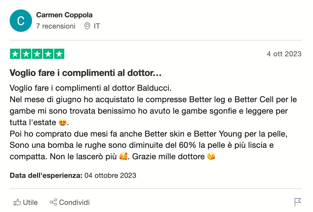Click the fifth green rating star
The width and height of the screenshot is (313, 212).
pos(59,54)
